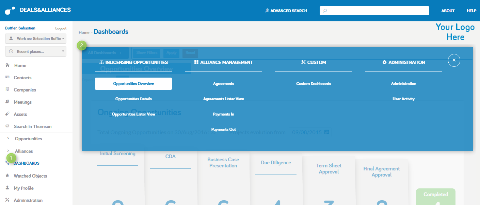Open the All Dashboards dropdown
The image size is (480, 205).
pyautogui.click(x=105, y=53)
